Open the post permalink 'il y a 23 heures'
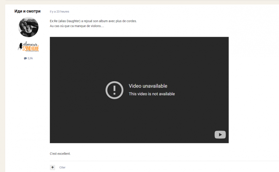This screenshot has height=172, width=279. pos(60,11)
